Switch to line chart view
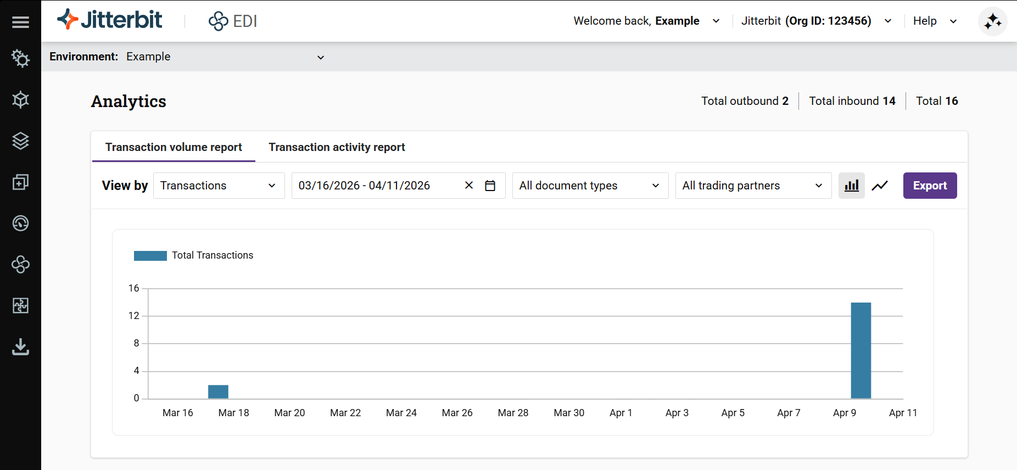 click(880, 186)
